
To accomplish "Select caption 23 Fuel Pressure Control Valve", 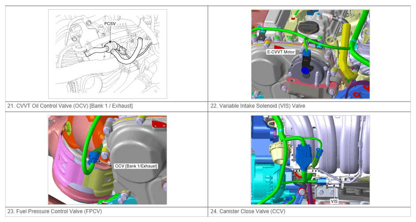I will [55, 211].
